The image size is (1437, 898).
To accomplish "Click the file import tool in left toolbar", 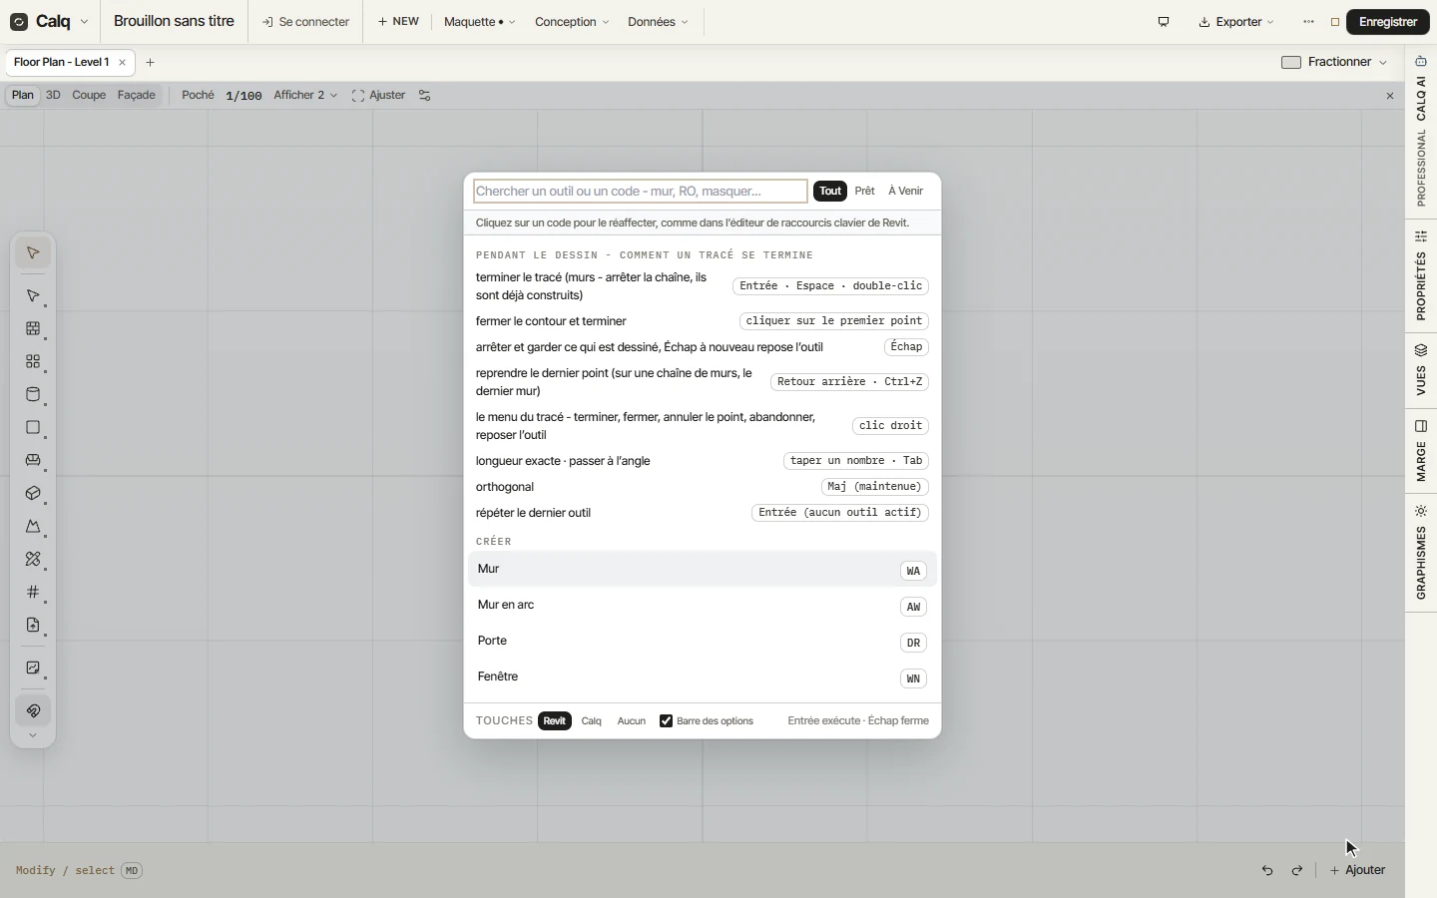I will coord(33,626).
